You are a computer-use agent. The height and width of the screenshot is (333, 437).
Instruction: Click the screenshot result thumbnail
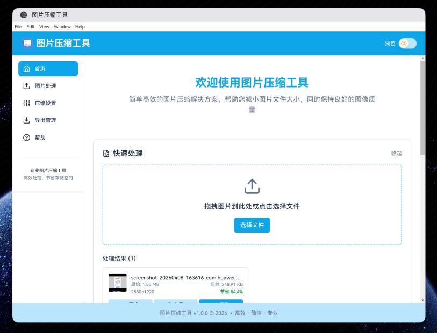pyautogui.click(x=118, y=283)
